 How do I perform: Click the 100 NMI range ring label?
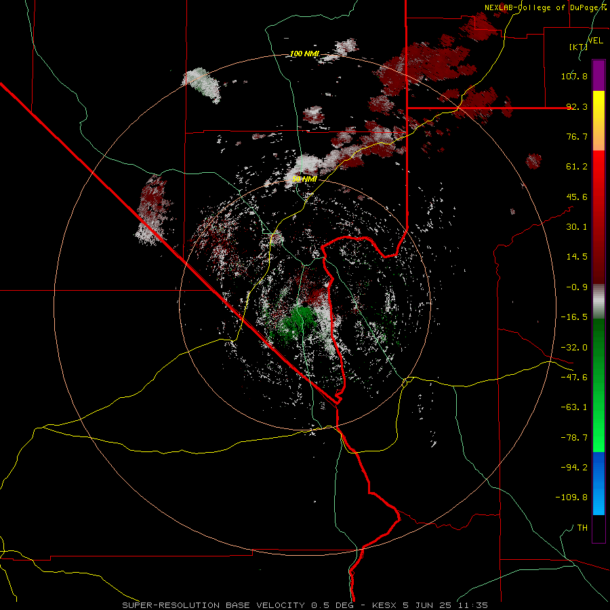[304, 54]
